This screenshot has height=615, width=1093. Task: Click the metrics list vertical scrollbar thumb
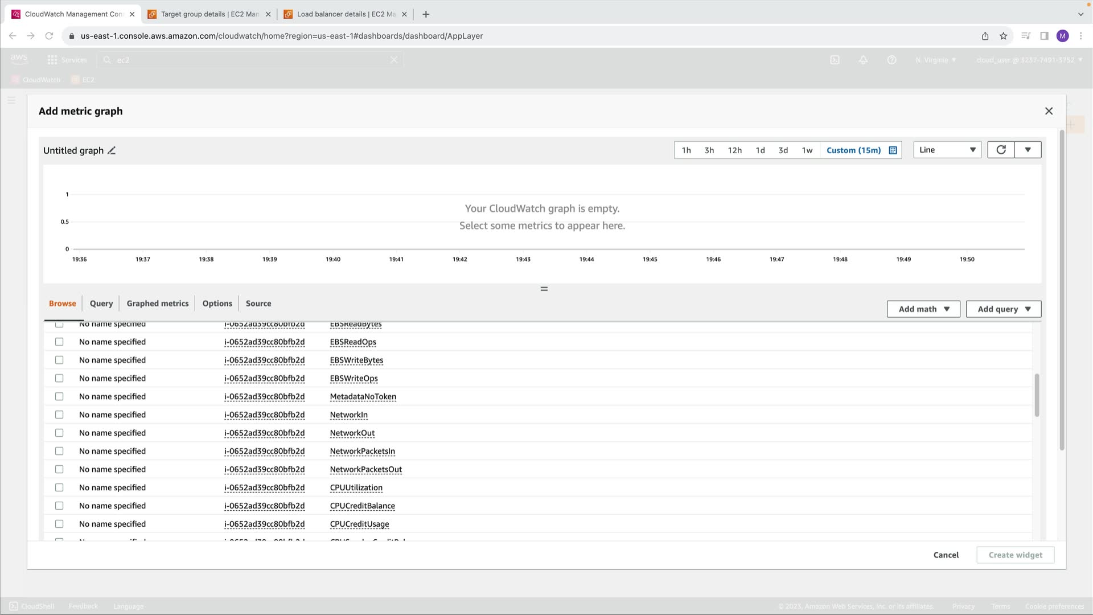(x=1037, y=395)
